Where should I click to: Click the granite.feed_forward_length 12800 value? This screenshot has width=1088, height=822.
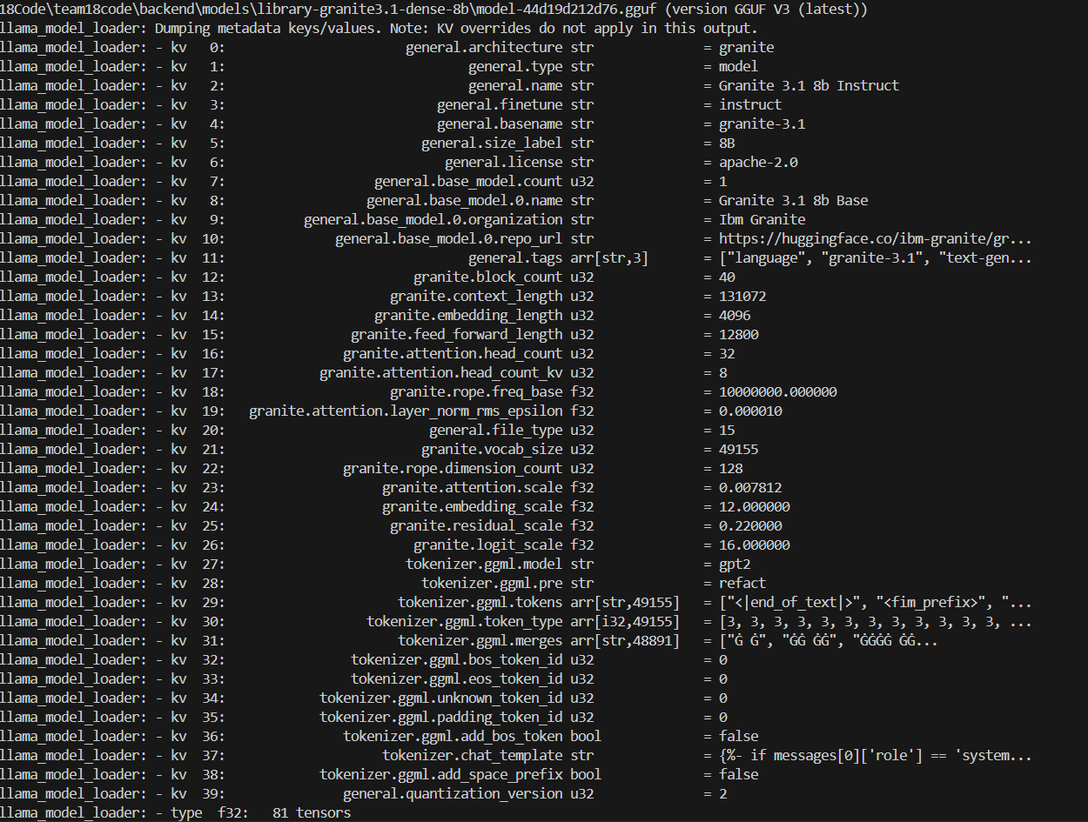[x=738, y=334]
